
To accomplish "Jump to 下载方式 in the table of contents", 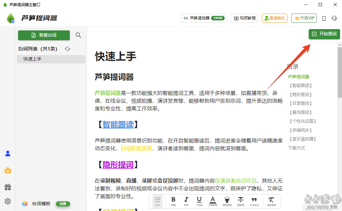I will coord(296,148).
